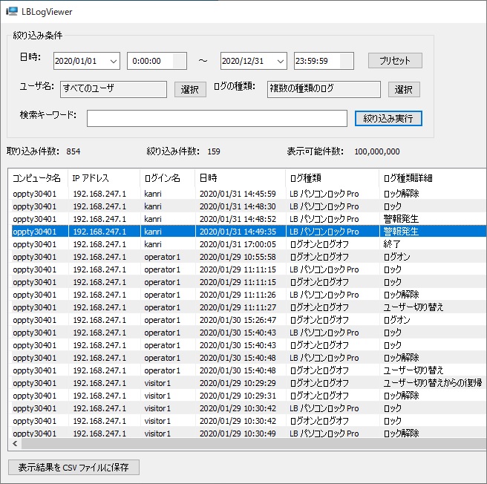Select operator1 ログオン row at 10:55:58
This screenshot has width=487, height=484.
[x=248, y=257]
